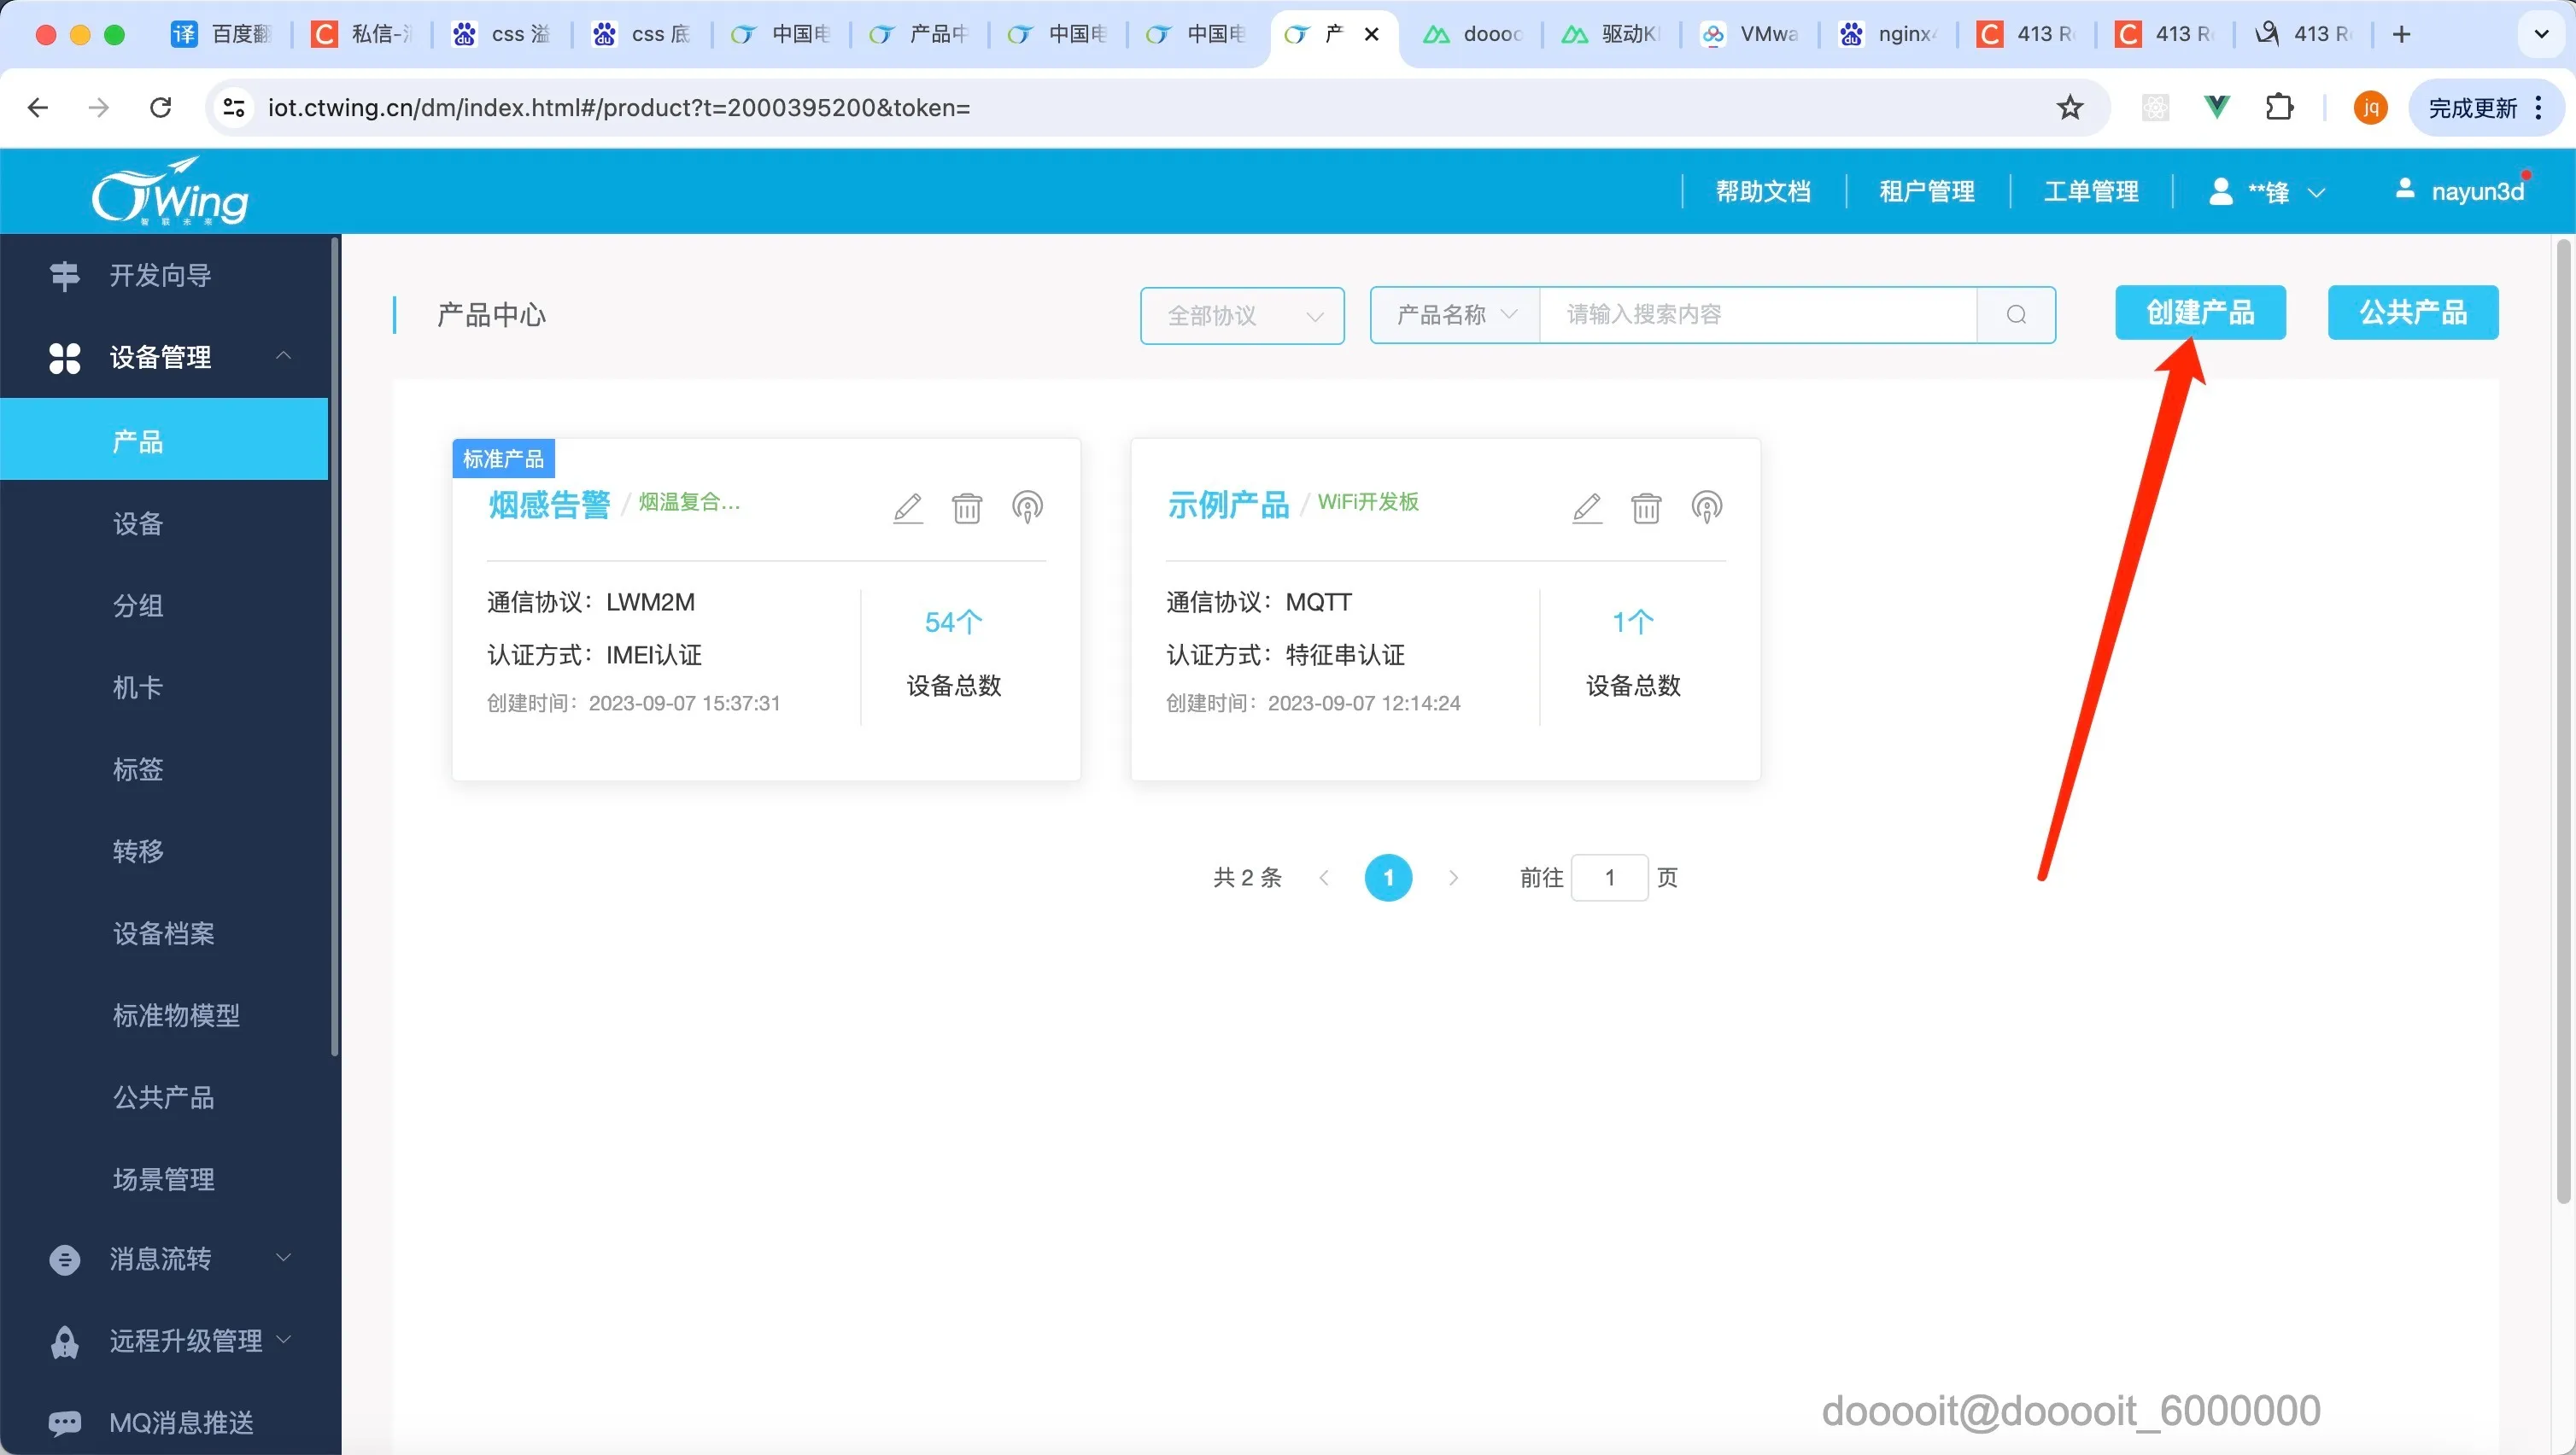Click the 远程升级管理 lock icon
The height and width of the screenshot is (1455, 2576).
[65, 1341]
